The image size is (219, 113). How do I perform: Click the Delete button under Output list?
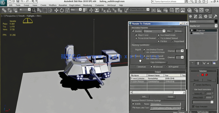[x=170, y=97]
